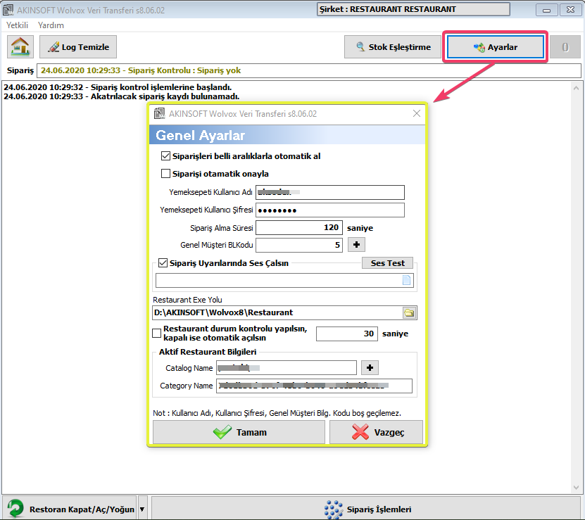
Task: Confirm settings with Tamam
Action: (x=239, y=432)
